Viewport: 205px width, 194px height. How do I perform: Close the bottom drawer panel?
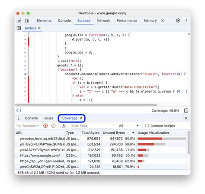[186, 118]
